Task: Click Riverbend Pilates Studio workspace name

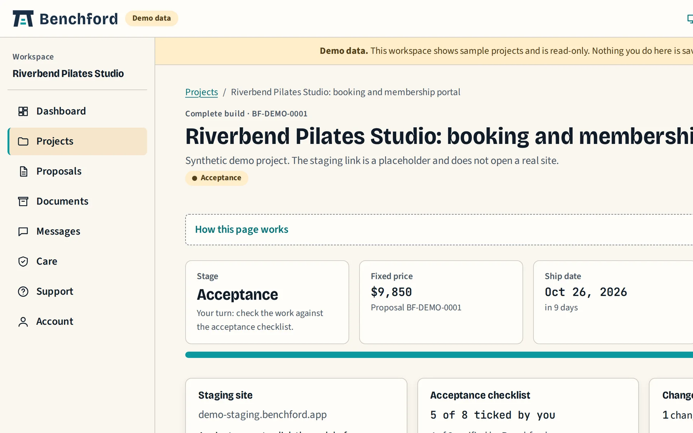Action: coord(68,74)
